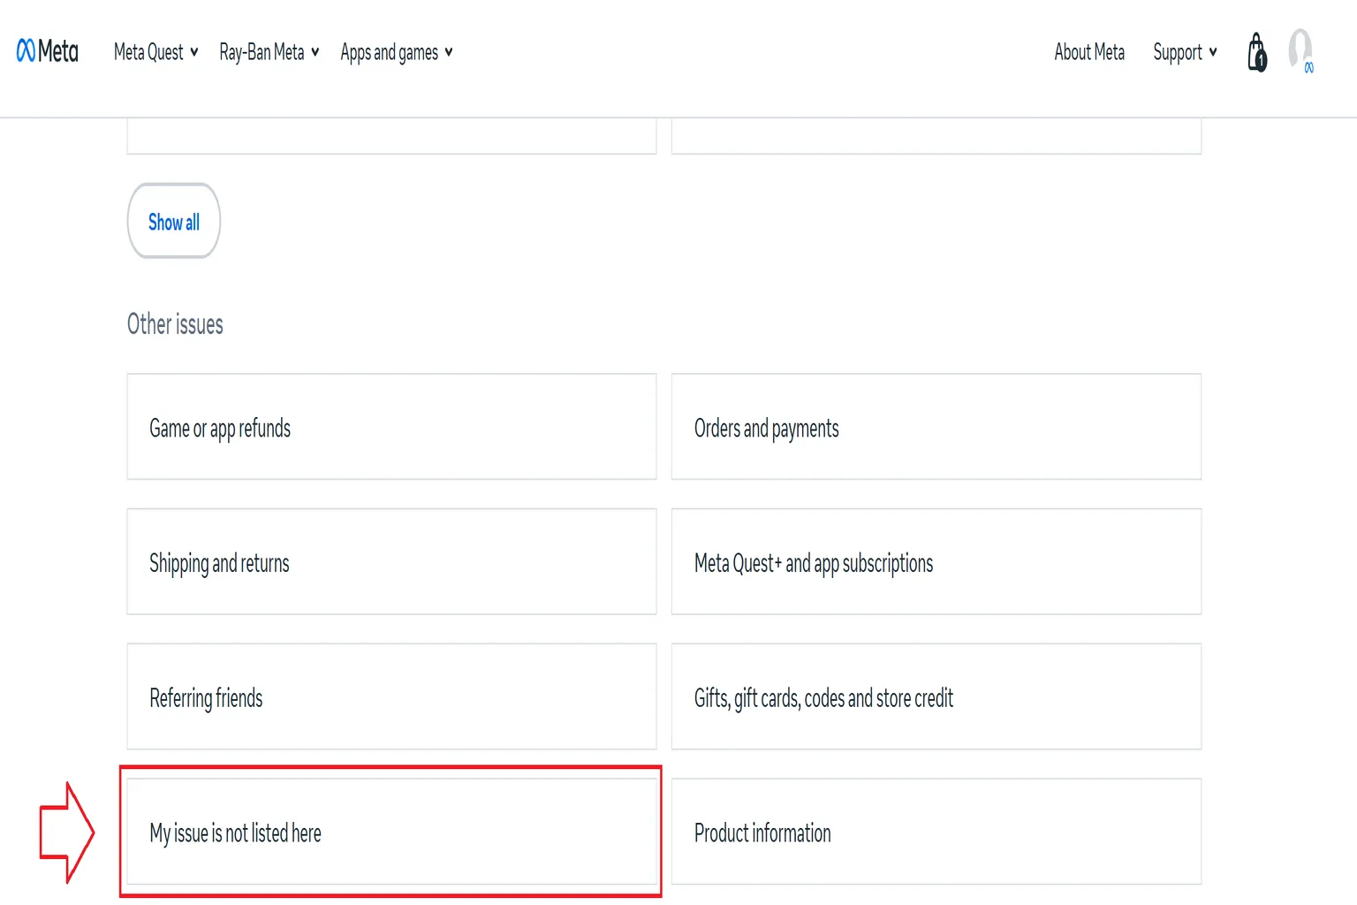Click the Show all button
Screen dimensions: 1357x905
174,221
